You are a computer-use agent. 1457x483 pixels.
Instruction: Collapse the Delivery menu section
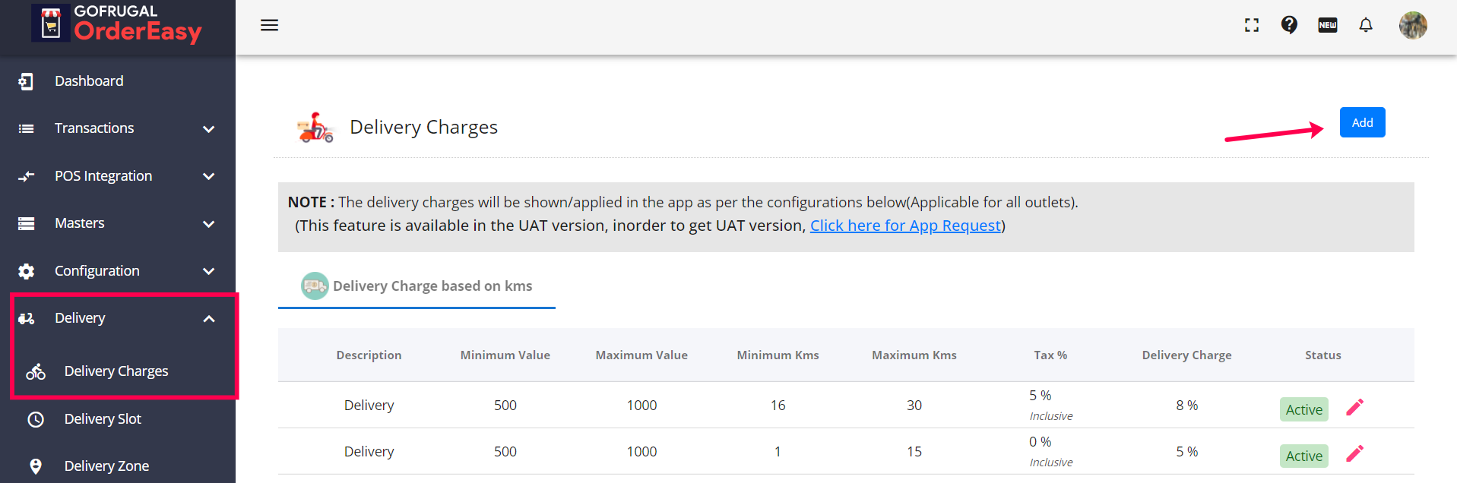[x=118, y=318]
